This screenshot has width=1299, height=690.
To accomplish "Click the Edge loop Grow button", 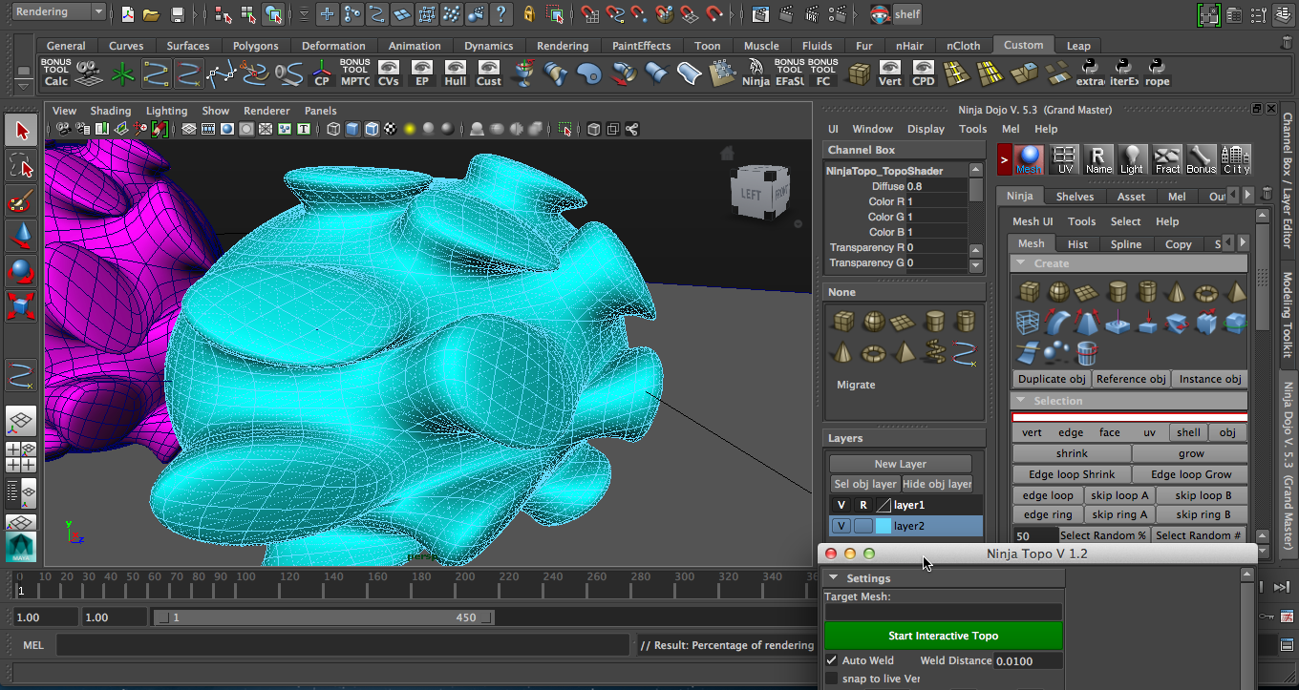I will (x=1190, y=474).
